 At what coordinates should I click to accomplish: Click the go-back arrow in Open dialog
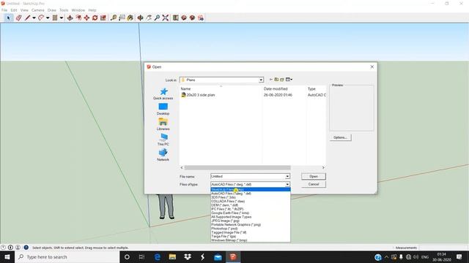[x=271, y=80]
